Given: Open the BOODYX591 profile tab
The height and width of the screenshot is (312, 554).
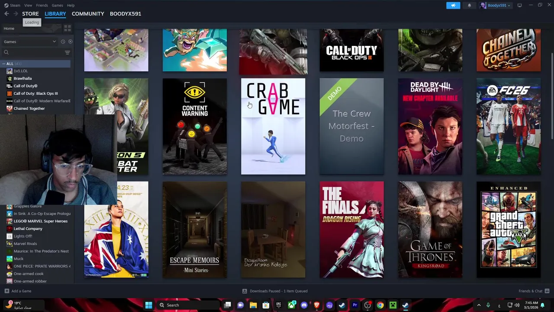Looking at the screenshot, I should 126,14.
